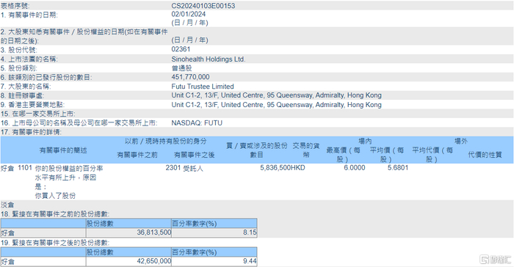Click the form serial number CS20240103E00153
Image resolution: width=514 pixels, height=267 pixels.
[x=203, y=6]
